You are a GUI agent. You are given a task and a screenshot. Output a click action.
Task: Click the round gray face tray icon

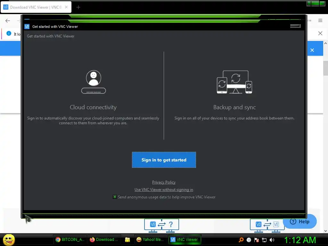249,240
